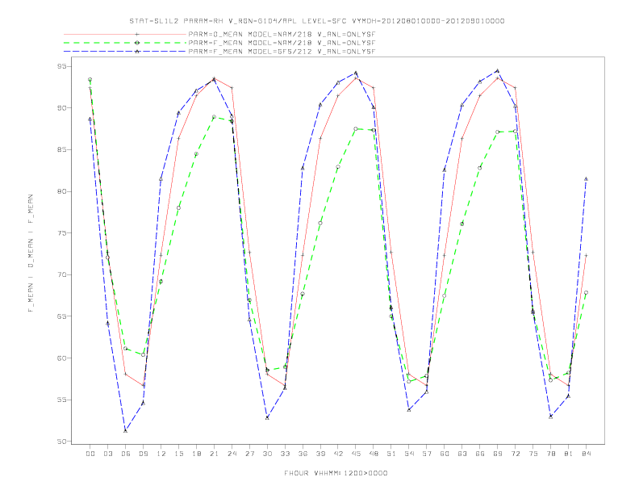This screenshot has height=494, width=639.
Task: Click the x-axis tick label 42
Action: [x=338, y=454]
